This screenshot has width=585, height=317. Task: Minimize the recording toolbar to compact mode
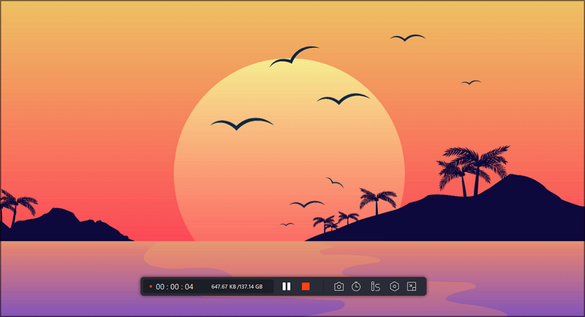point(411,286)
